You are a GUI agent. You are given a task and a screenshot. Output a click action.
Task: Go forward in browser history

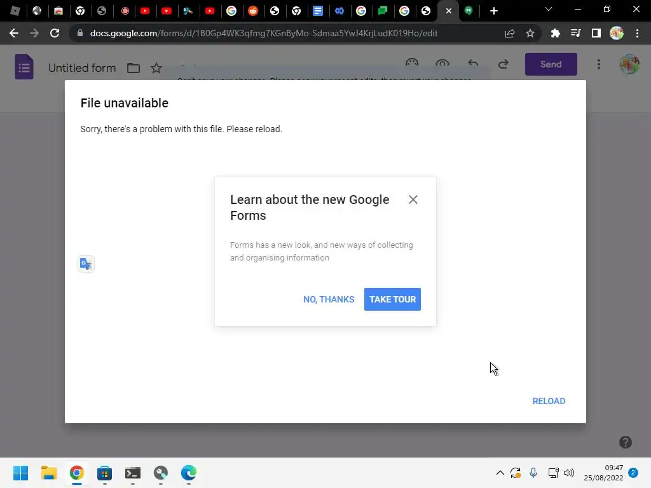tap(34, 33)
